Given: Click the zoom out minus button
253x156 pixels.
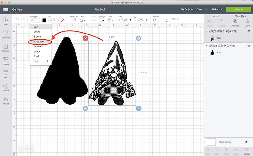Looking at the screenshot, I should click(x=20, y=148).
